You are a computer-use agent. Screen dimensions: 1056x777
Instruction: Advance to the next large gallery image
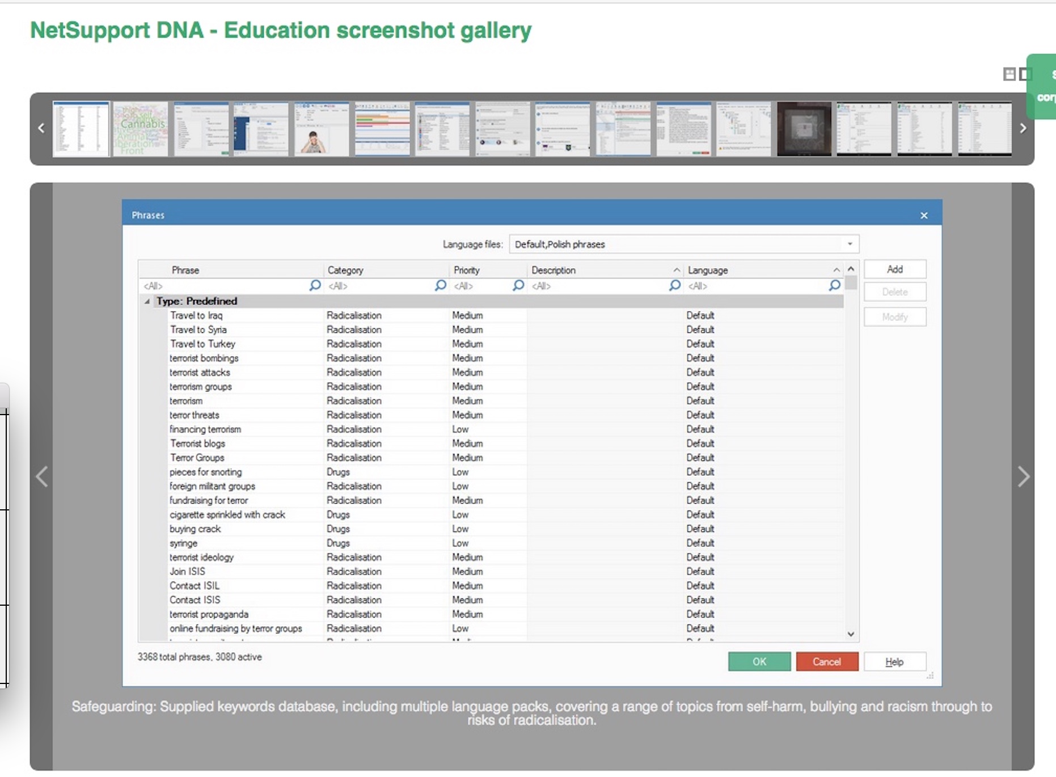click(x=1023, y=476)
